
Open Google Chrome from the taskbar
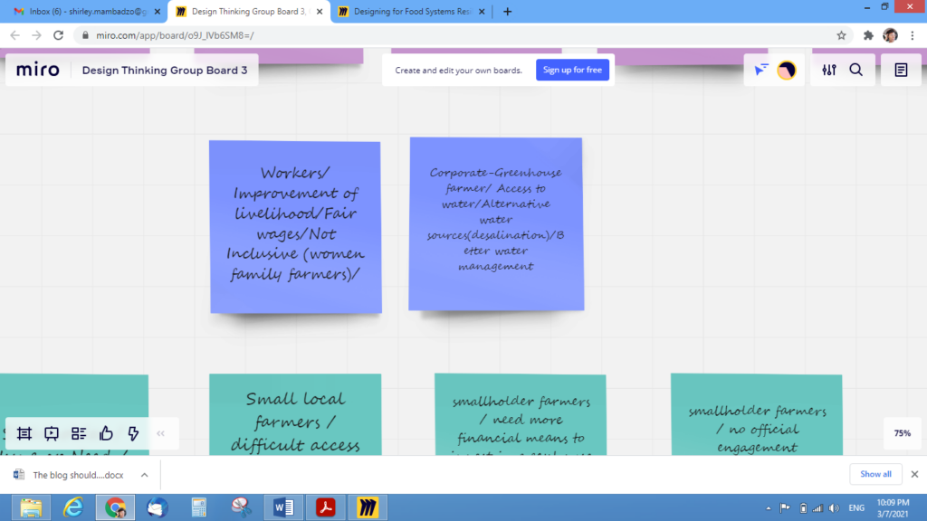pyautogui.click(x=115, y=507)
